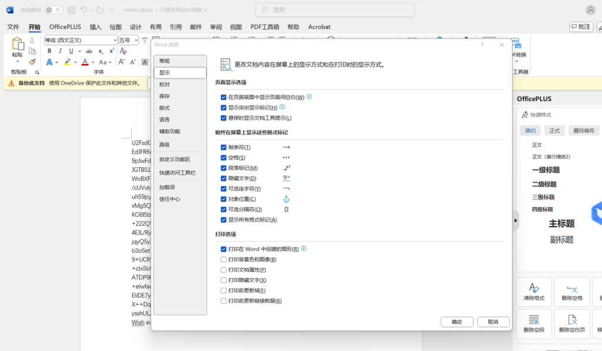Expand the font color dropdown arrow

93,62
